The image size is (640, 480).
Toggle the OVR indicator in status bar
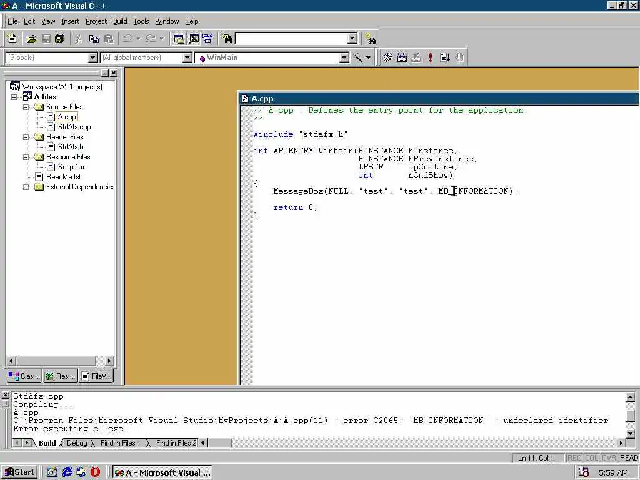[x=608, y=458]
